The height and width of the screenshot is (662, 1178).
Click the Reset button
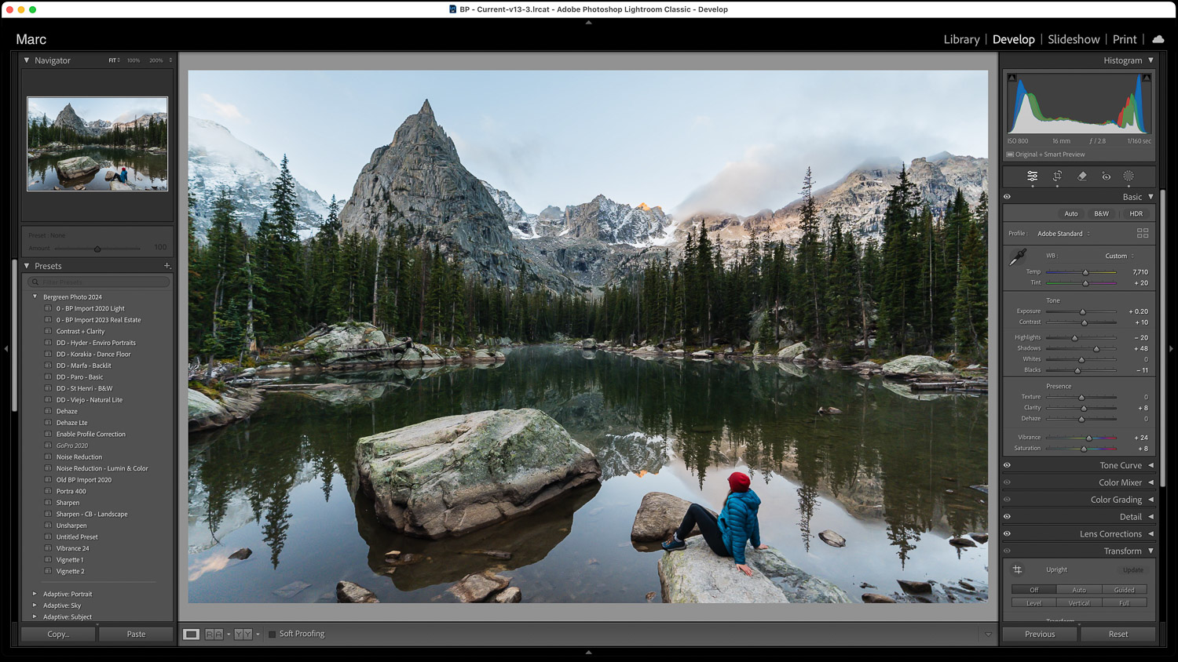click(1118, 634)
